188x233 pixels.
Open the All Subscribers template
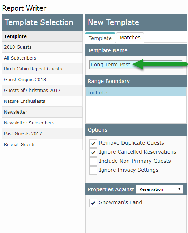pos(42,58)
